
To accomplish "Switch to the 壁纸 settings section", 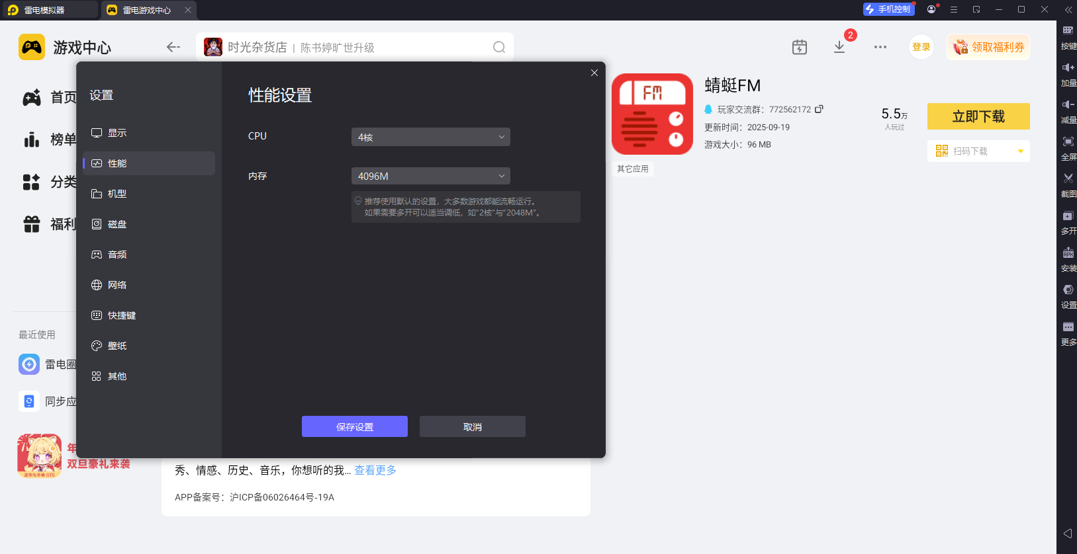I will [149, 346].
